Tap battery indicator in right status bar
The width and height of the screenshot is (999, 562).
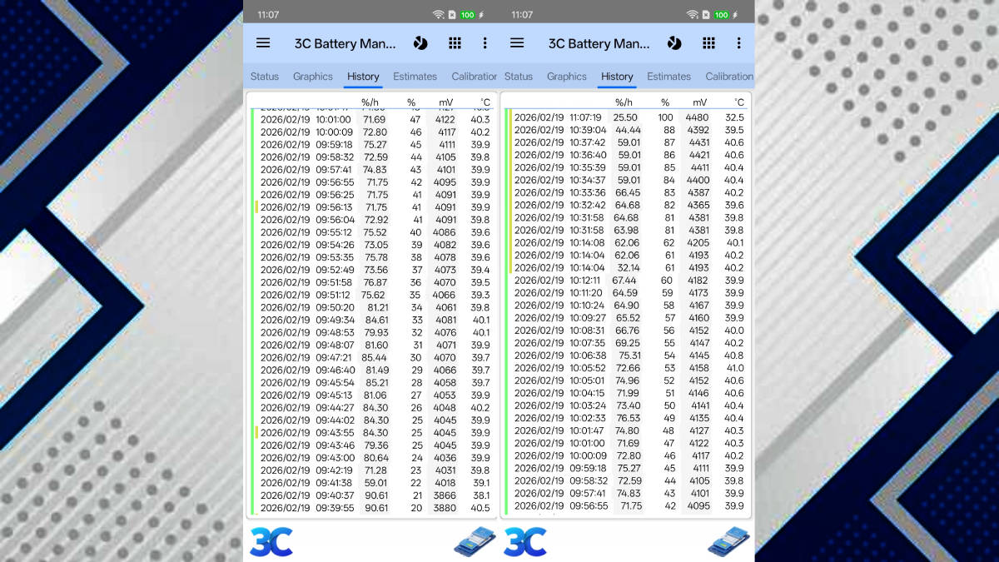click(721, 15)
